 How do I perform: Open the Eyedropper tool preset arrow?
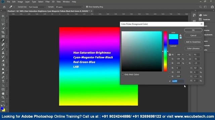14,7
